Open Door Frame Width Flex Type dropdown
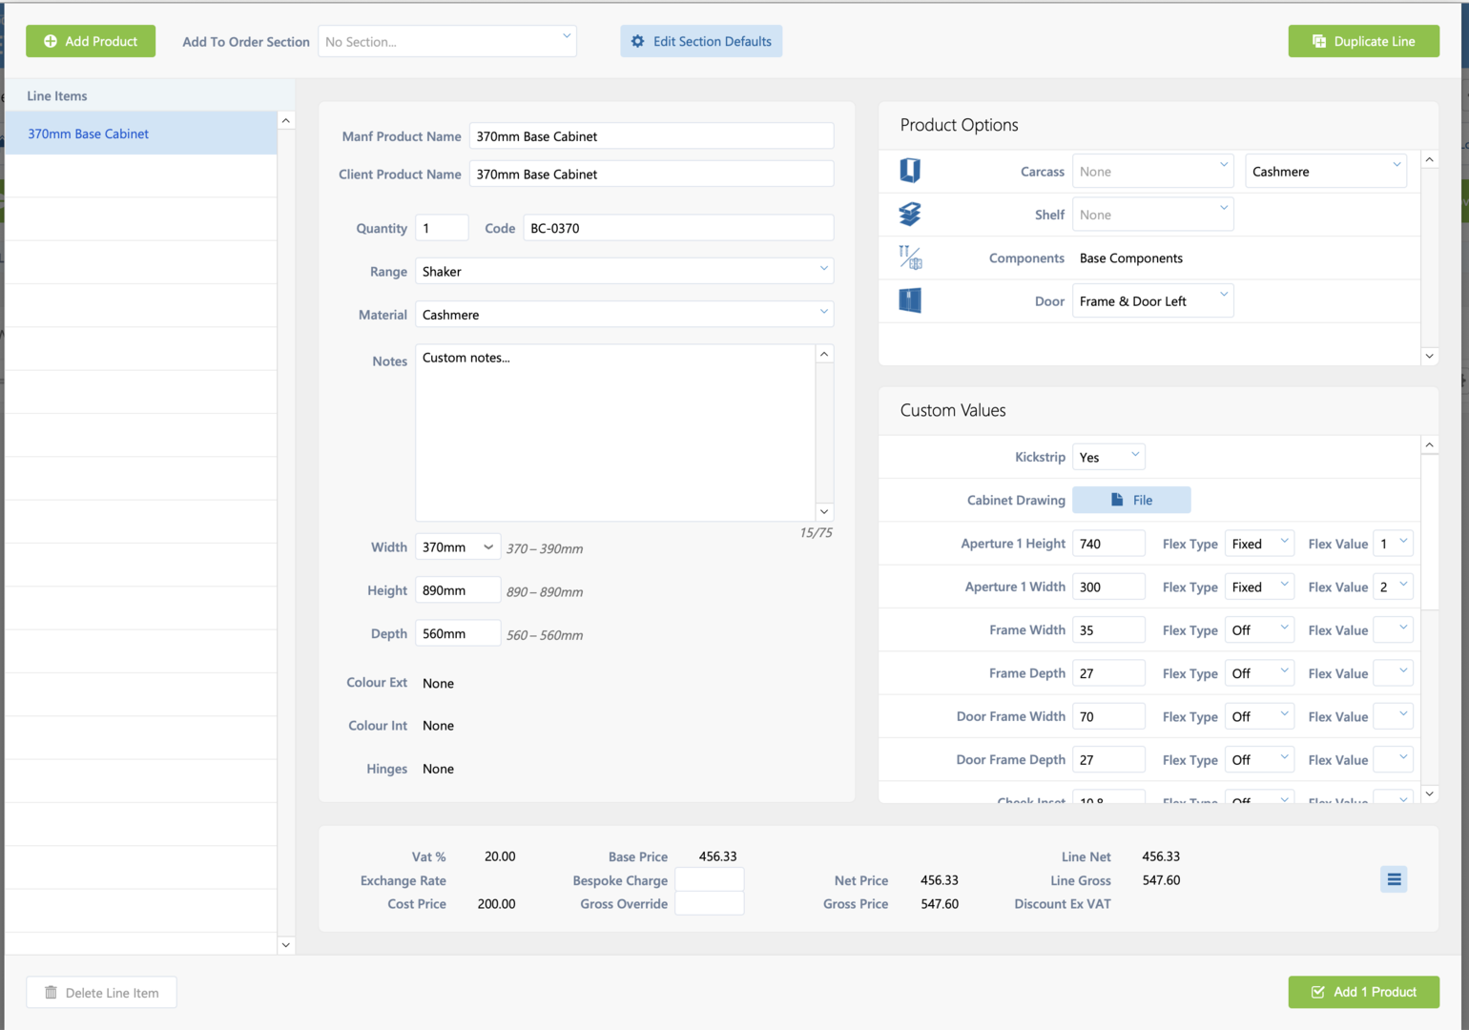 [x=1259, y=716]
